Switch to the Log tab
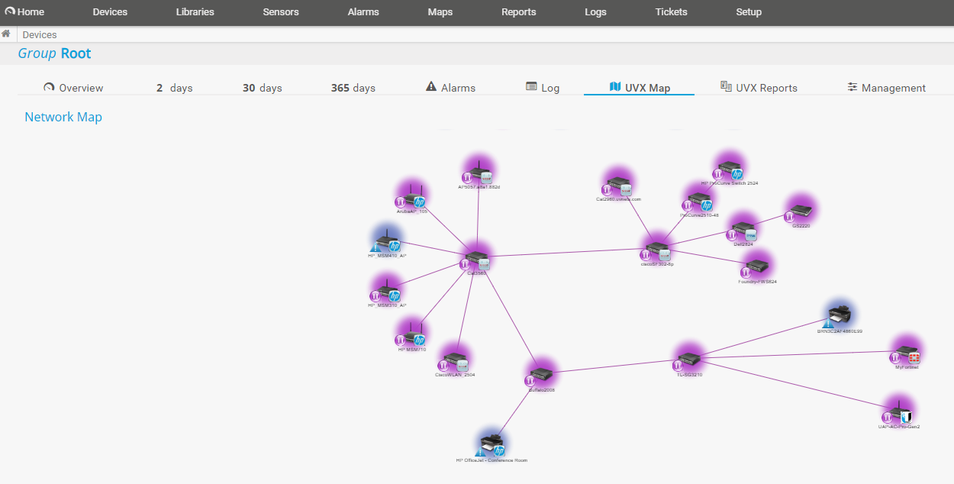Screen dimensions: 954x484 (x=543, y=88)
